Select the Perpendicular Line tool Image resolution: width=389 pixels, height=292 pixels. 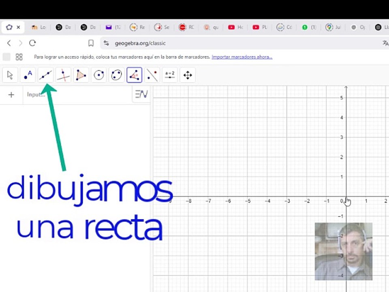pyautogui.click(x=64, y=75)
